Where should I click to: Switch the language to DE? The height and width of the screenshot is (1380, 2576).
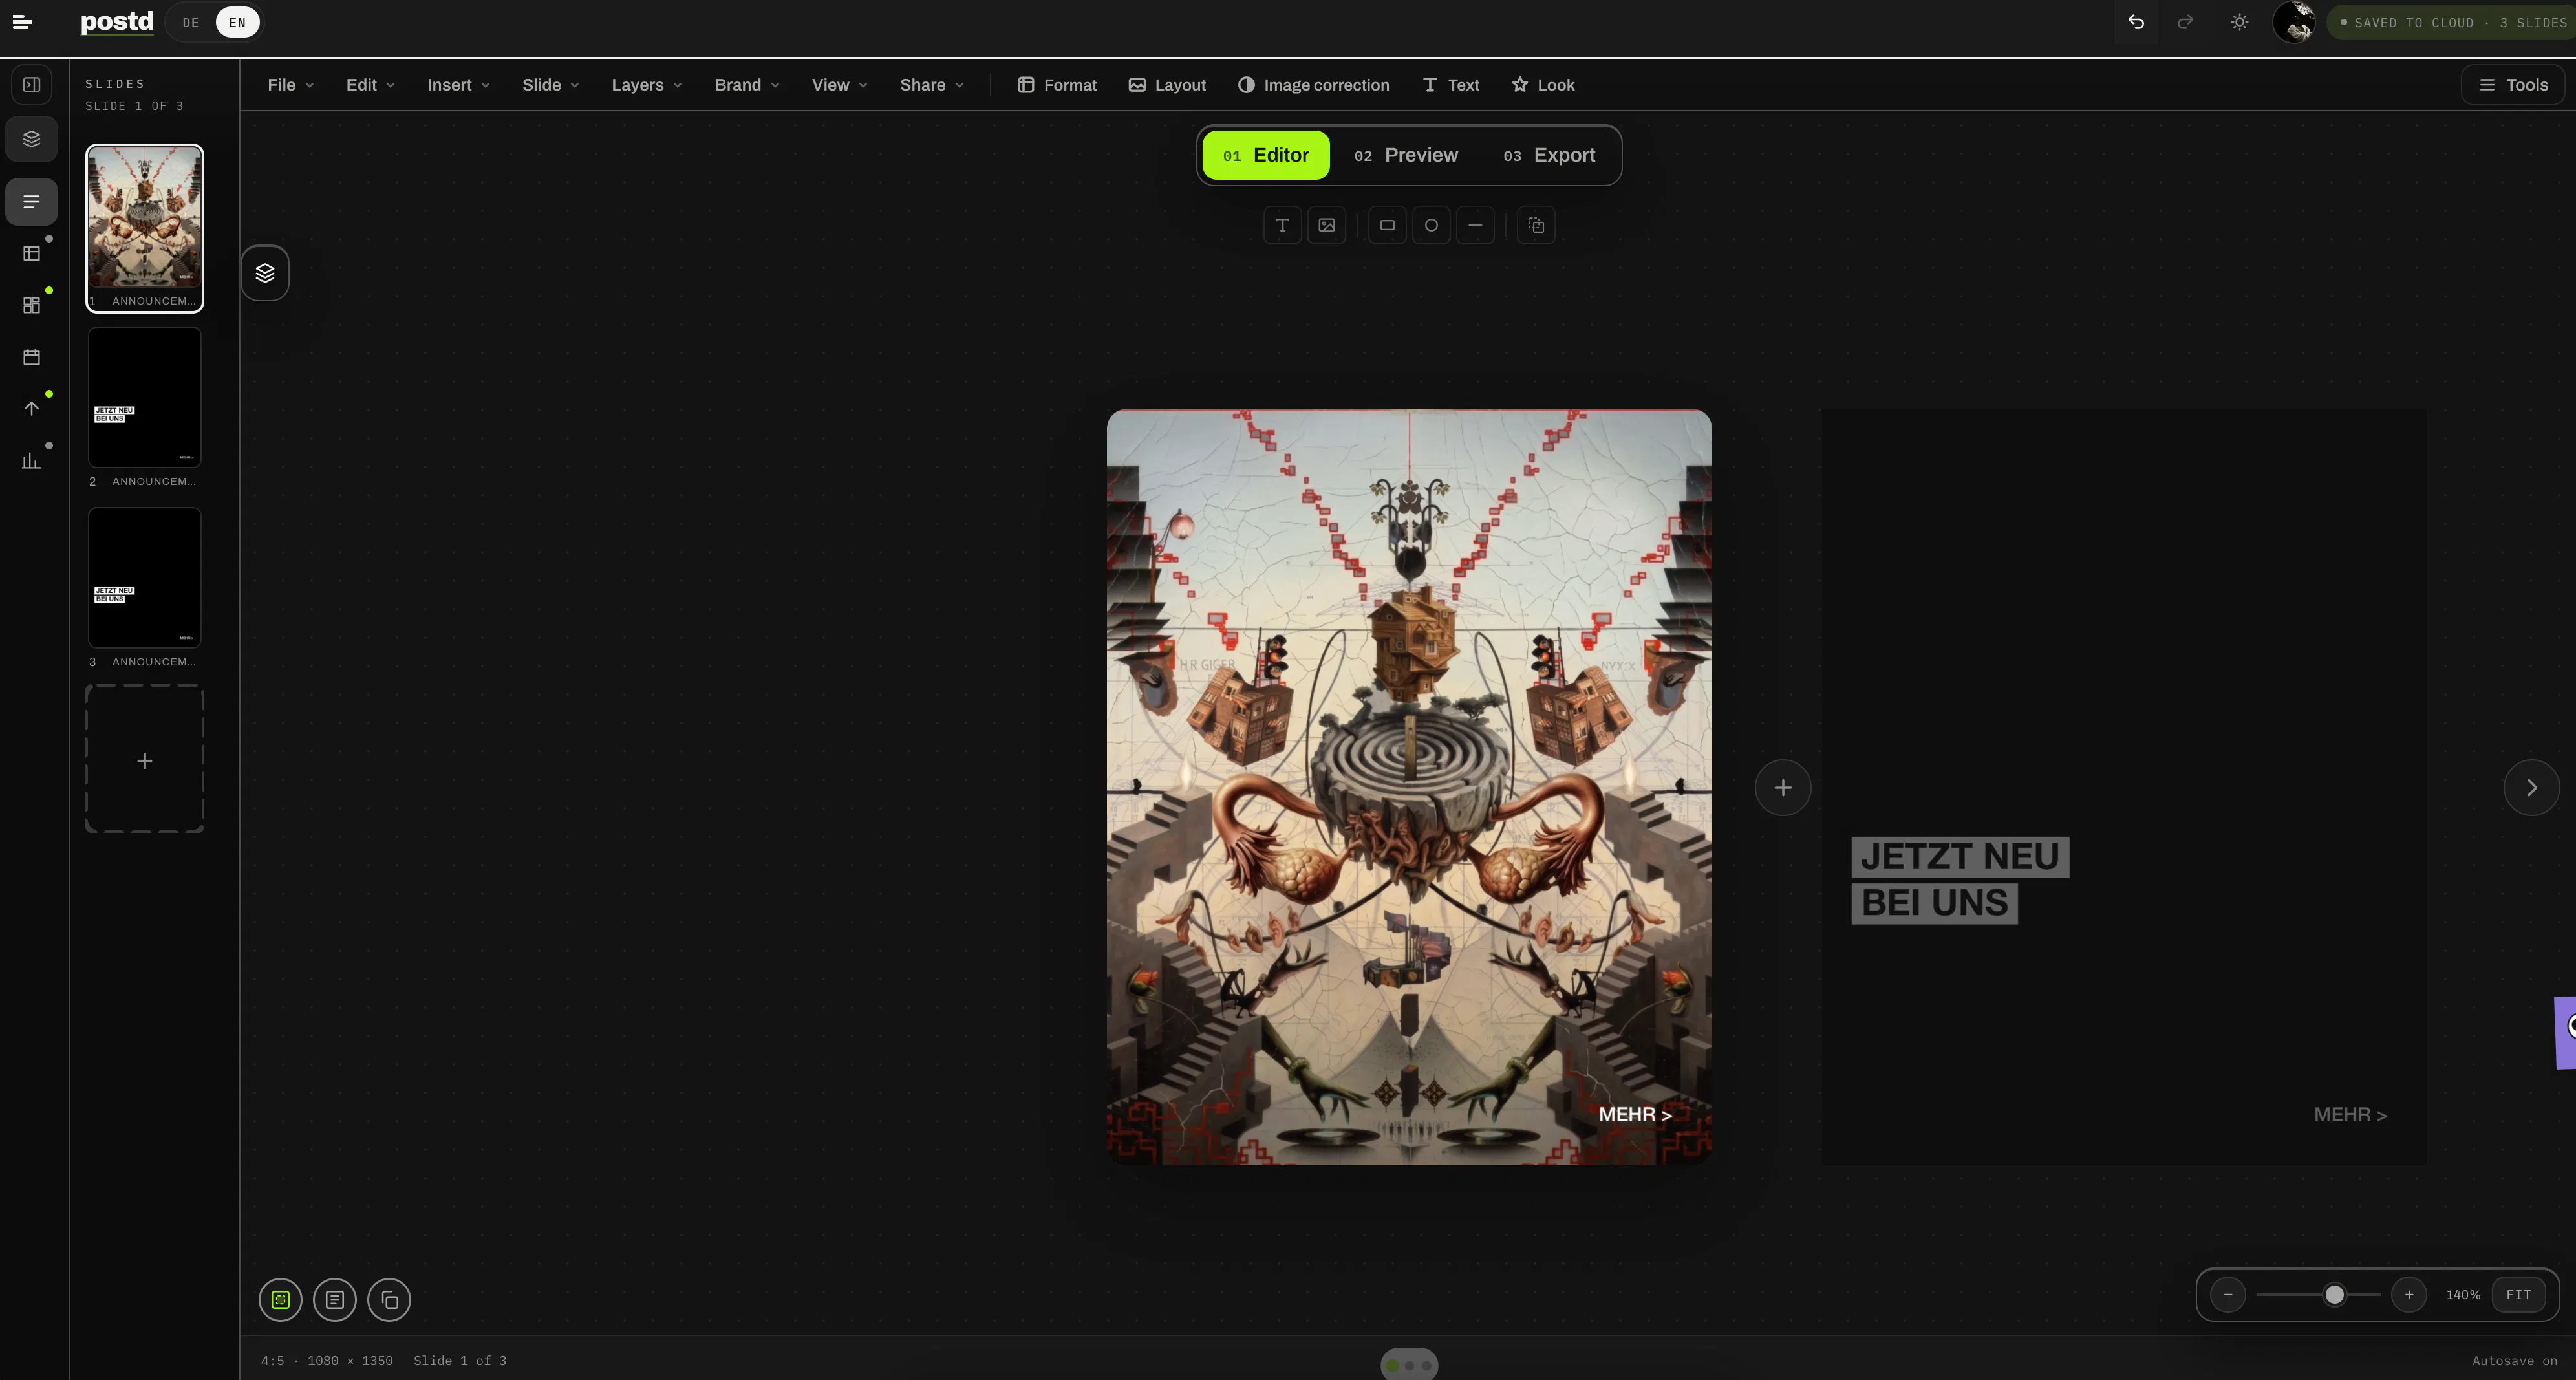click(x=191, y=22)
